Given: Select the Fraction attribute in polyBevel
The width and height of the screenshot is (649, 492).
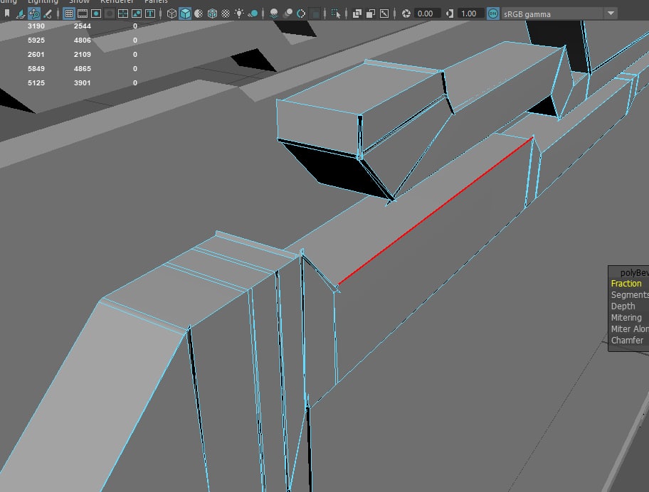Looking at the screenshot, I should (x=626, y=284).
